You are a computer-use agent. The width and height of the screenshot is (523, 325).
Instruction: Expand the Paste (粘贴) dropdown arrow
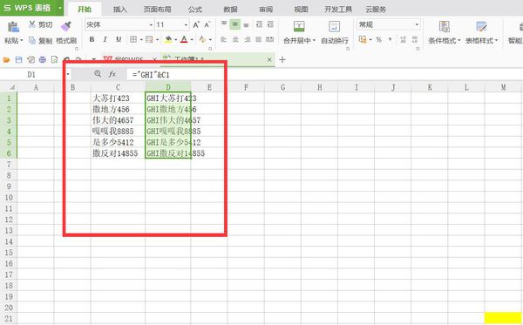click(21, 41)
